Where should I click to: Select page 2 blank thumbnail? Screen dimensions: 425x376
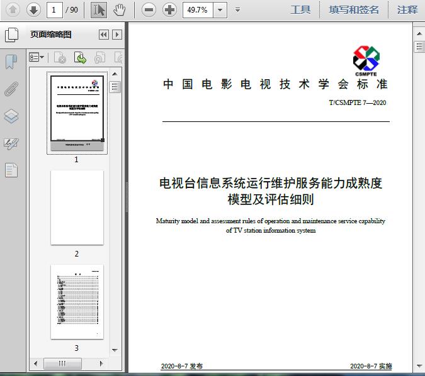point(77,207)
